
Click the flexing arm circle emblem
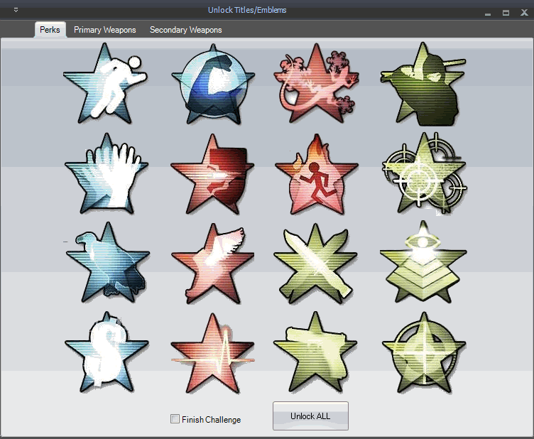pos(212,84)
